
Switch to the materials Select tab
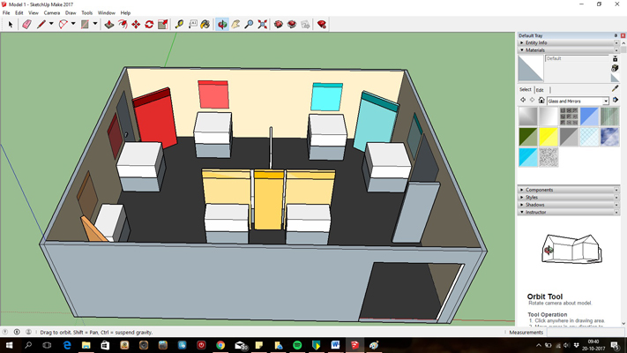point(526,89)
